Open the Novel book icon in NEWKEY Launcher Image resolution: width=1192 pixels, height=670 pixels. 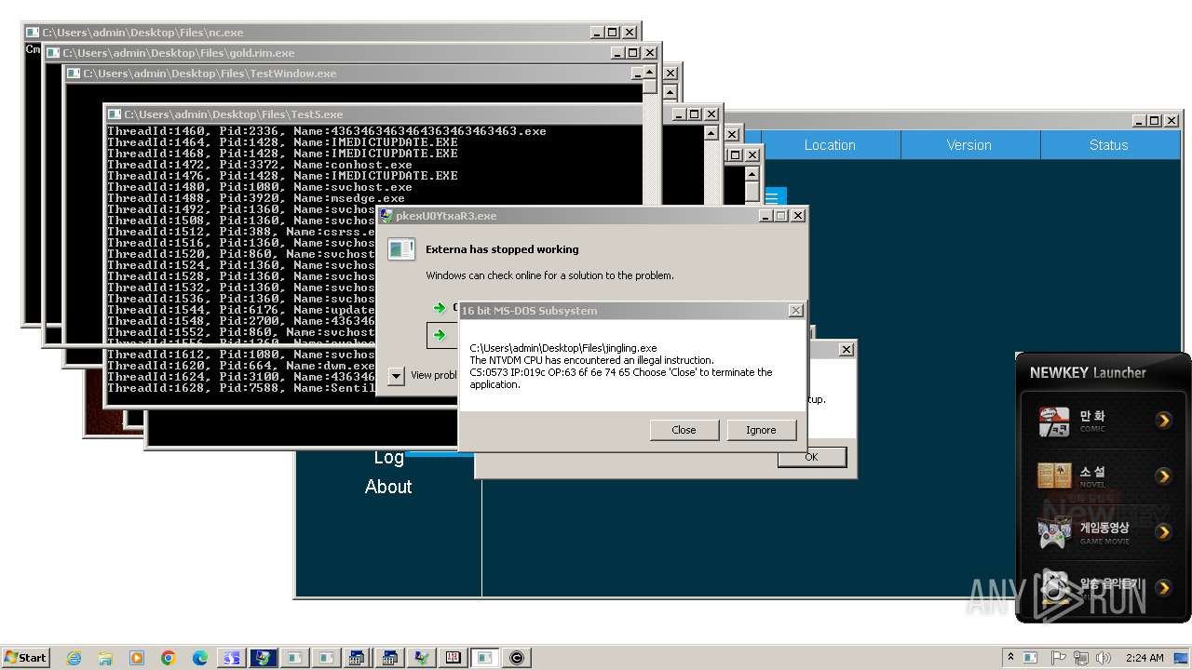[x=1054, y=476]
